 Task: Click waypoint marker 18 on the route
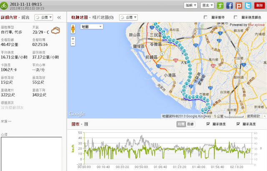click(189, 65)
